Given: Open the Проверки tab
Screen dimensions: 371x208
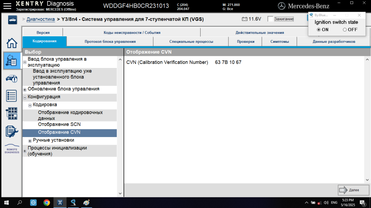Looking at the screenshot, I should click(x=246, y=41).
